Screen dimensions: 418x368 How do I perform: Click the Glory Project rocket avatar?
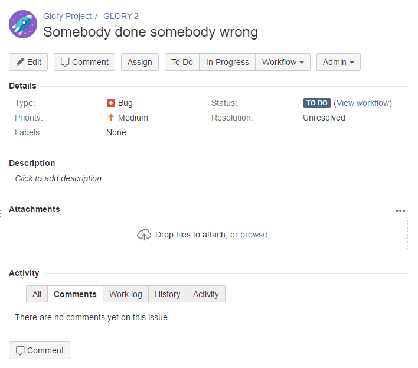pos(23,24)
